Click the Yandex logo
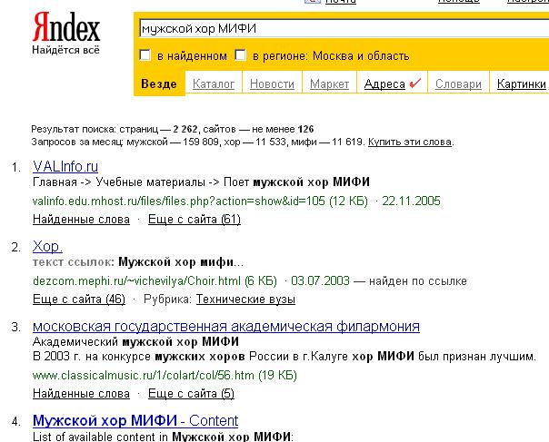 pos(66,27)
